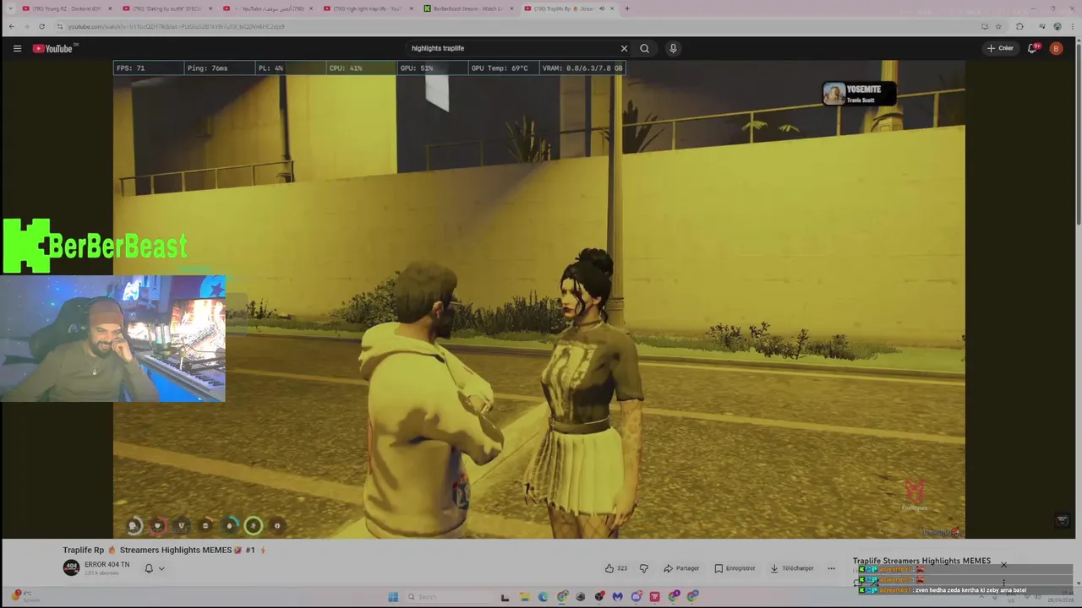Close the Traplife Streamers Highlights MEMES panel
This screenshot has width=1082, height=608.
click(x=1003, y=564)
